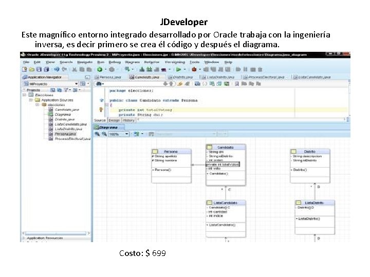This screenshot has width=370, height=277.
Task: Select the Source view tab
Action: tap(100, 121)
